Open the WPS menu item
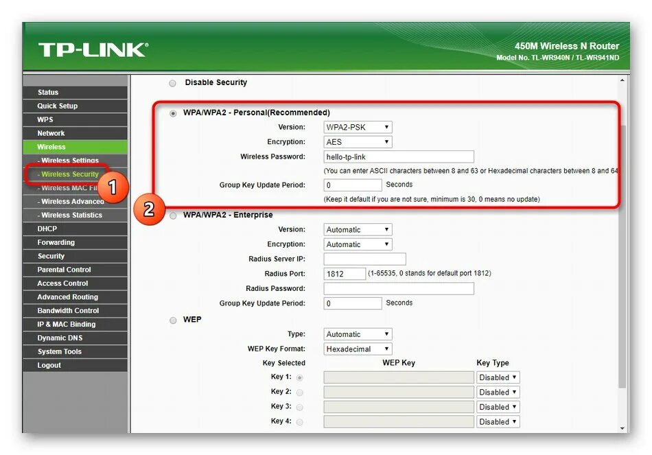 point(75,120)
